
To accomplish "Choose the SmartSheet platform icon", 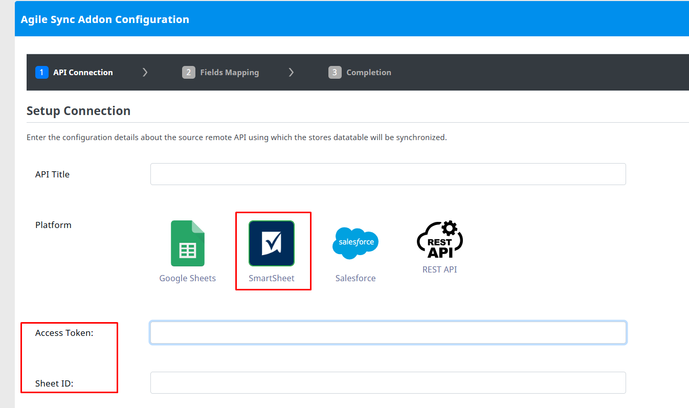I will click(x=272, y=243).
